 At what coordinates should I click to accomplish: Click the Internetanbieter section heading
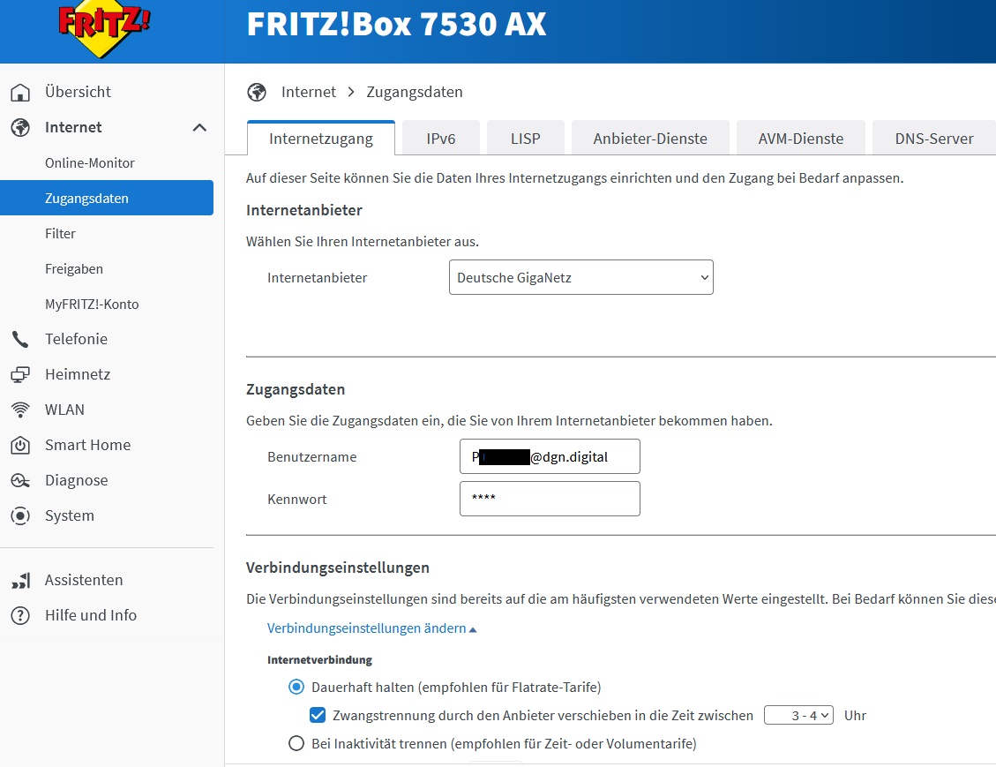(x=304, y=210)
